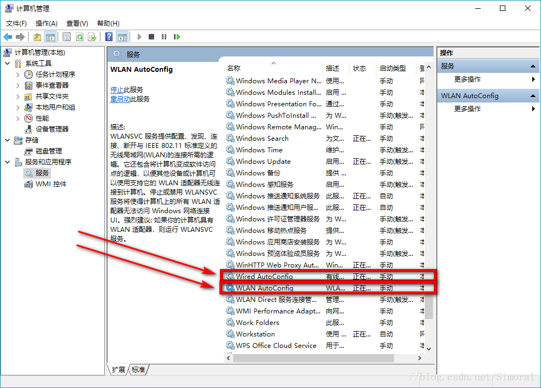Select the Wired AutoConfig service row
541x388 pixels.
[x=325, y=276]
